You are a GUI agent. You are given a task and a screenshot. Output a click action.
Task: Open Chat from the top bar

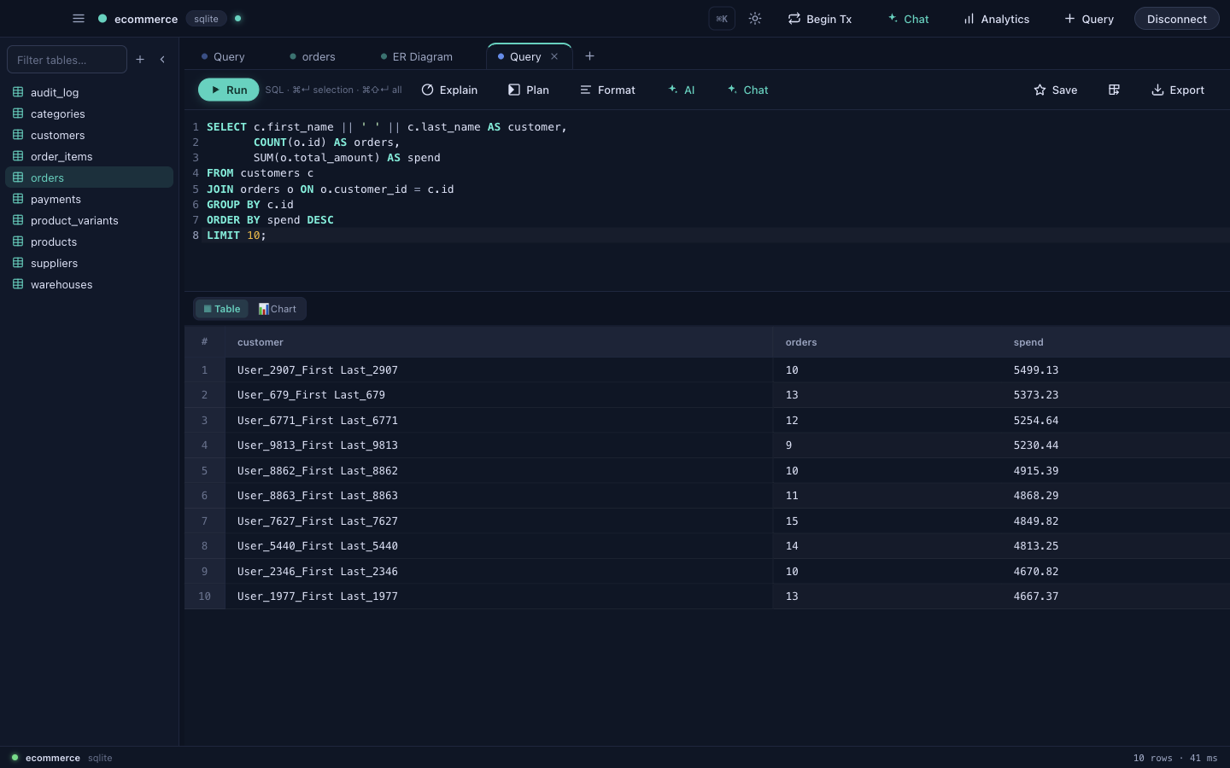pyautogui.click(x=908, y=19)
